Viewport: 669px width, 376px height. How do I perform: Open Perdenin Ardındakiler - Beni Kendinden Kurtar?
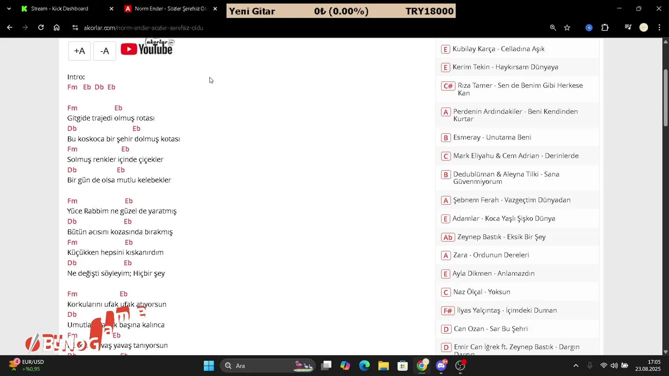(x=515, y=115)
